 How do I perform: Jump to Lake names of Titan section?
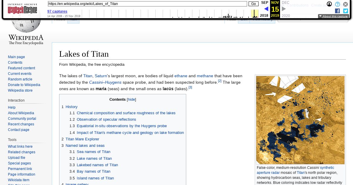(x=94, y=159)
